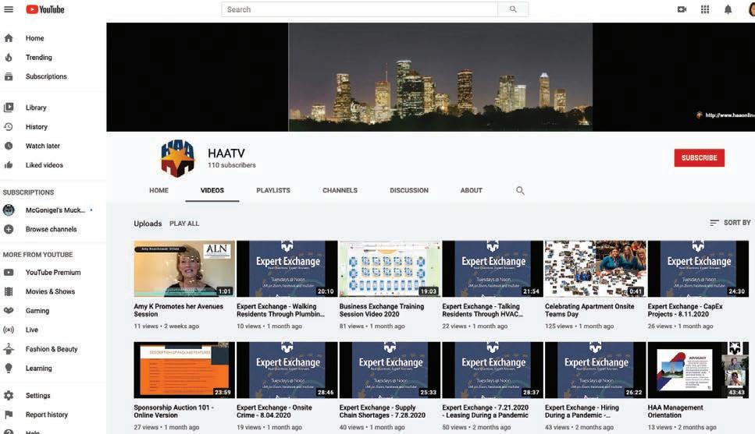Click PLAY ALL next to Uploads
The height and width of the screenshot is (434, 755).
(x=184, y=224)
